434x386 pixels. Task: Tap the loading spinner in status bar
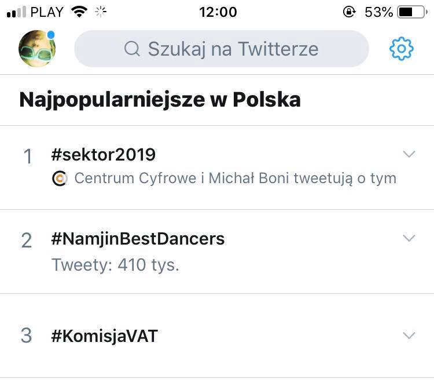101,12
